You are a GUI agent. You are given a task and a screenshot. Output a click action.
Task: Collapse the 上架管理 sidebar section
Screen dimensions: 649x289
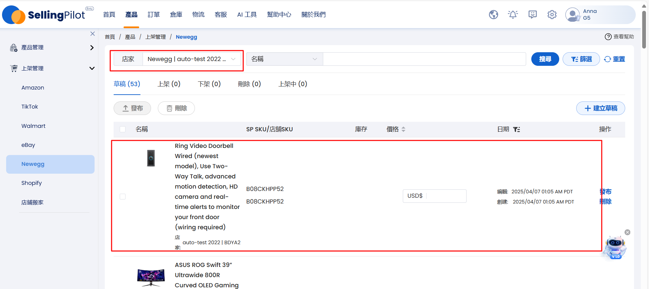coord(91,69)
